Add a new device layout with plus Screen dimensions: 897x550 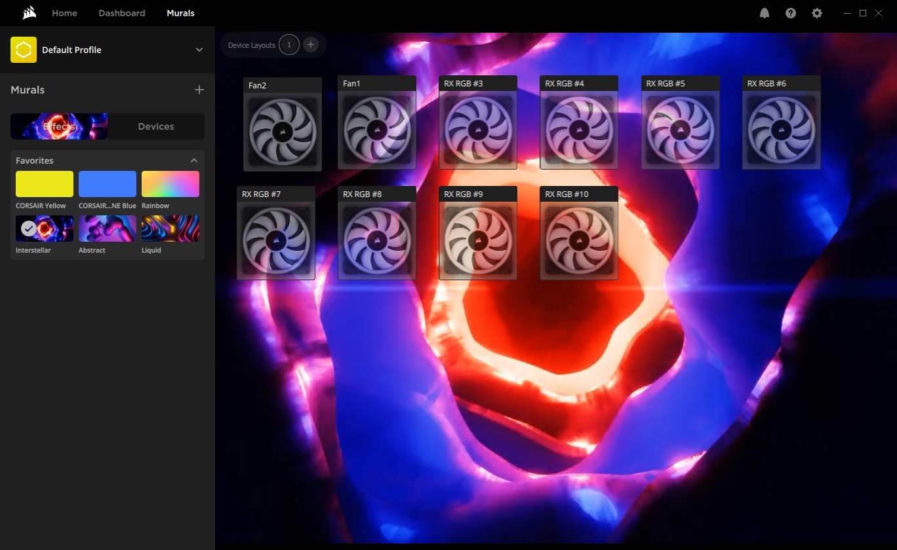tap(311, 45)
